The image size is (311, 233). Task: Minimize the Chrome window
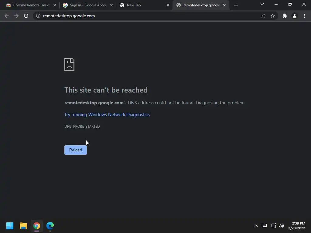pos(276,4)
